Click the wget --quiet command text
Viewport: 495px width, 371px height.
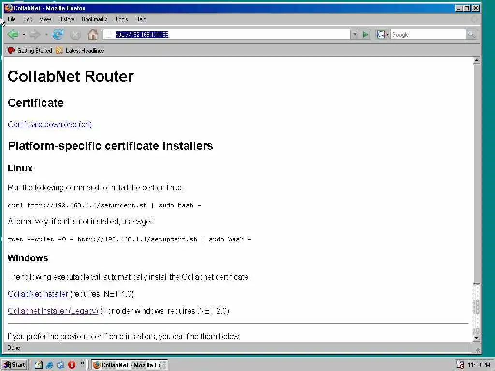(130, 239)
